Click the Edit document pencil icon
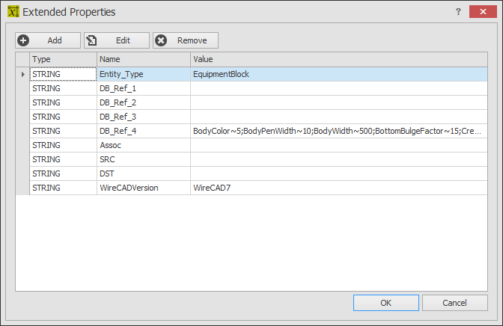 pyautogui.click(x=91, y=40)
